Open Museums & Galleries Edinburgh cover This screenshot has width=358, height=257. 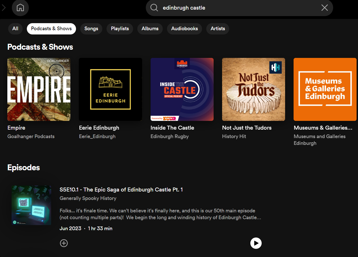325,89
